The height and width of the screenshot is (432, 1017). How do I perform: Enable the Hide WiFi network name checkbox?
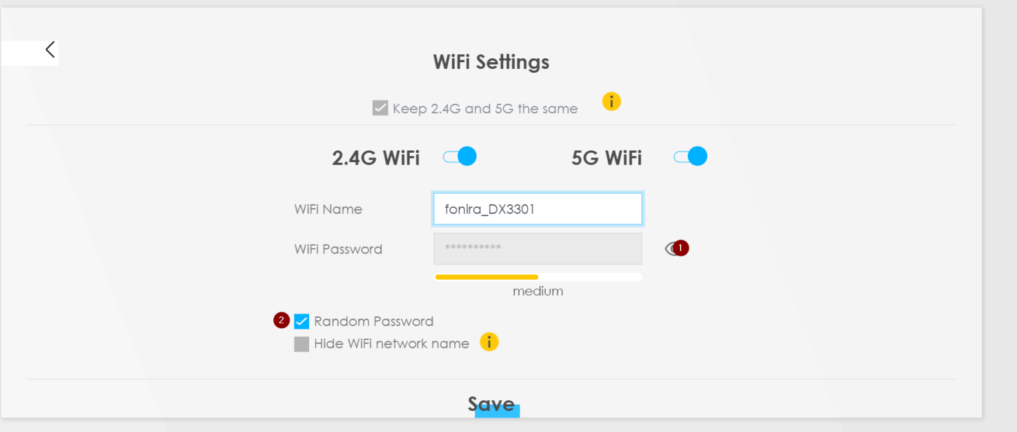pyautogui.click(x=301, y=344)
